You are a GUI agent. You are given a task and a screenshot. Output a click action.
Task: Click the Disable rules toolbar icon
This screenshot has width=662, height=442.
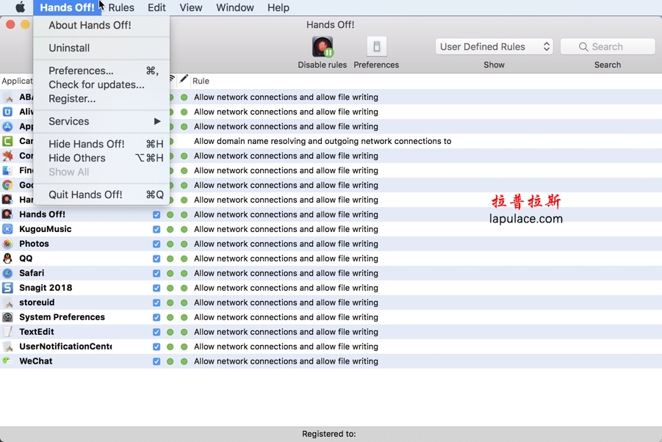(323, 48)
